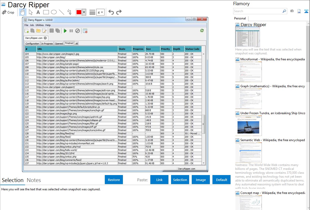Switch to the All tab
Image resolution: width=310 pixels, height=210 pixels.
point(77,44)
